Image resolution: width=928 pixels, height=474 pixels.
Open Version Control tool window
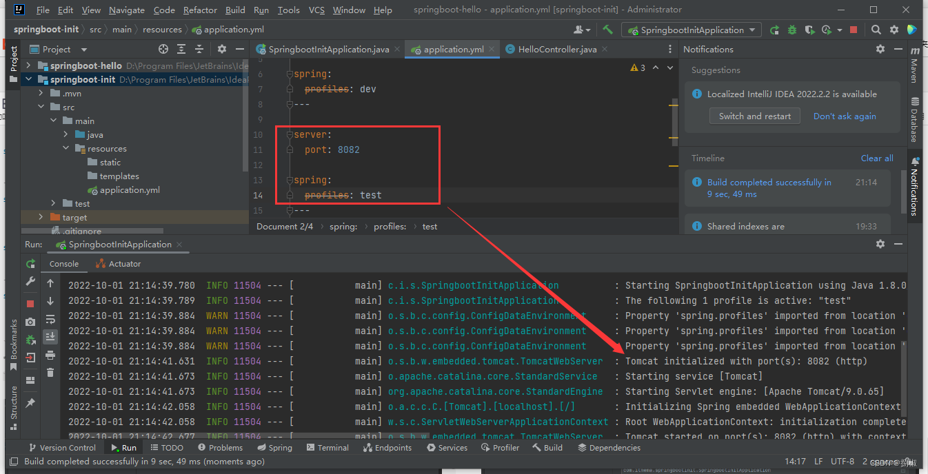click(62, 447)
